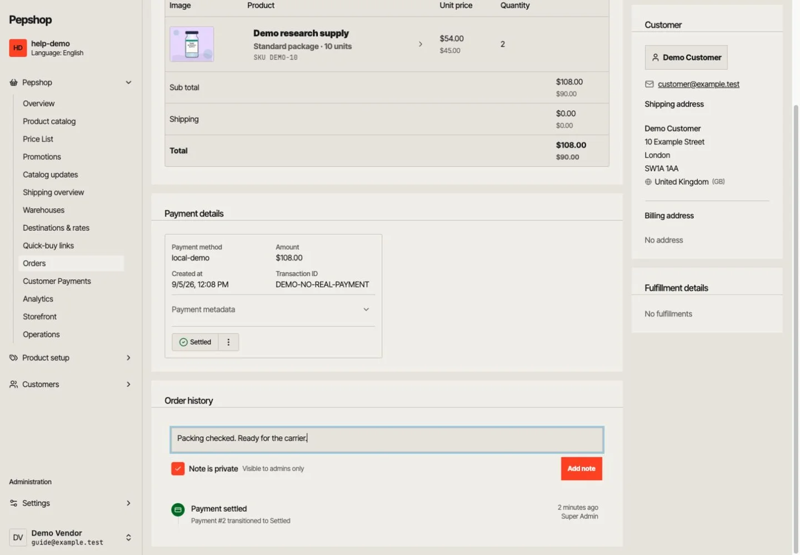Expand the Settings section arrow
Image resolution: width=800 pixels, height=555 pixels.
click(128, 503)
